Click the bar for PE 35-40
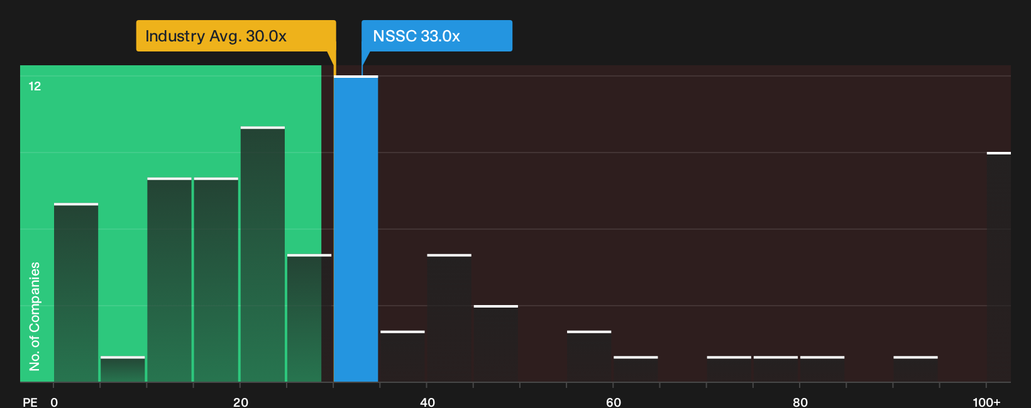The height and width of the screenshot is (408, 1031). (x=402, y=357)
